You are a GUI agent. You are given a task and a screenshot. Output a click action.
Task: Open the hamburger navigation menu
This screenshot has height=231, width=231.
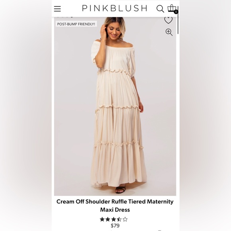57,9
